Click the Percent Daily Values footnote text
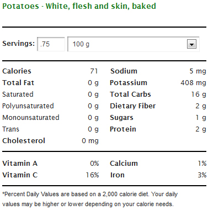Screen dimensions: 208x210 point(90,199)
